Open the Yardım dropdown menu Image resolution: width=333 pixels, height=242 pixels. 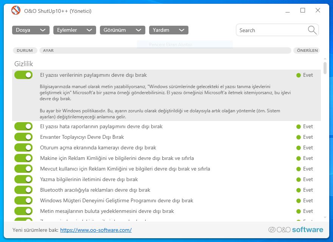[x=169, y=30]
